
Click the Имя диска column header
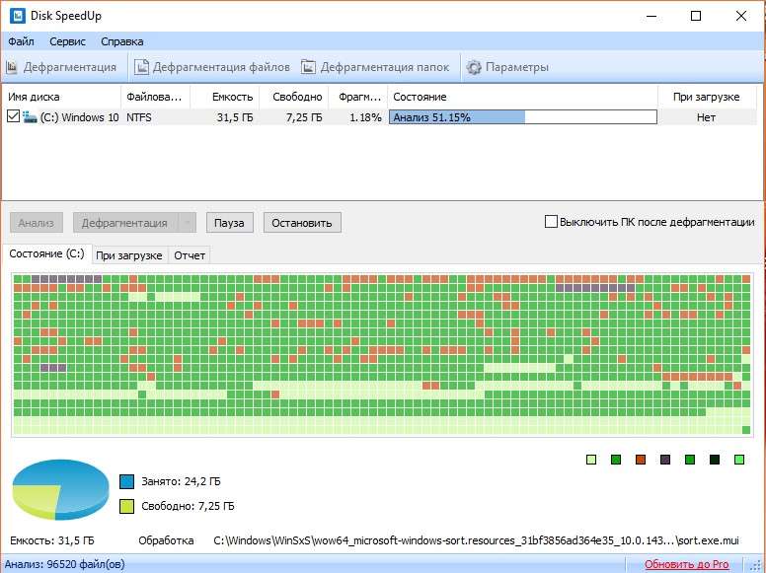click(x=61, y=97)
